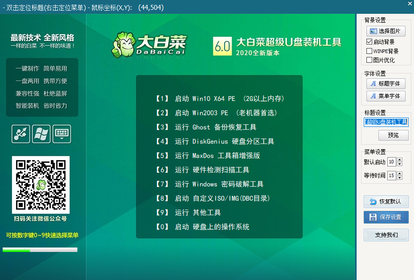This screenshot has width=414, height=280.
Task: Click 一样的白菜 不一样的味道 tagline
Action: click(43, 46)
